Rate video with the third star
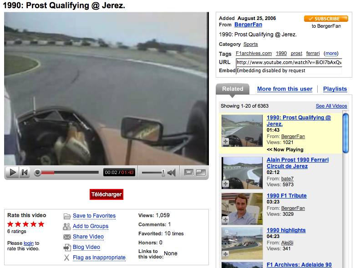The height and width of the screenshot is (268, 355). pyautogui.click(x=26, y=224)
